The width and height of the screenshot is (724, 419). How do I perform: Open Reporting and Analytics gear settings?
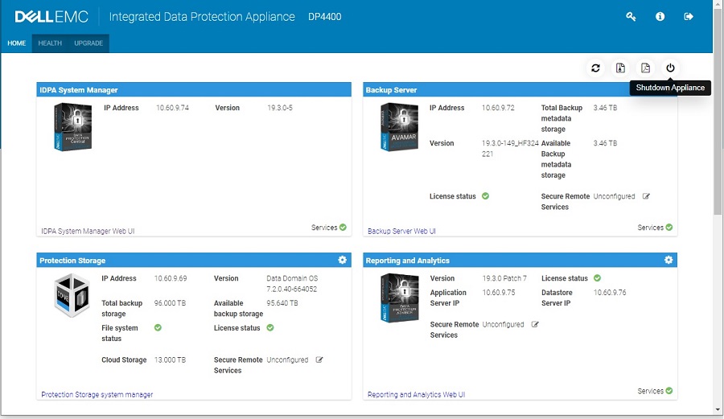668,261
